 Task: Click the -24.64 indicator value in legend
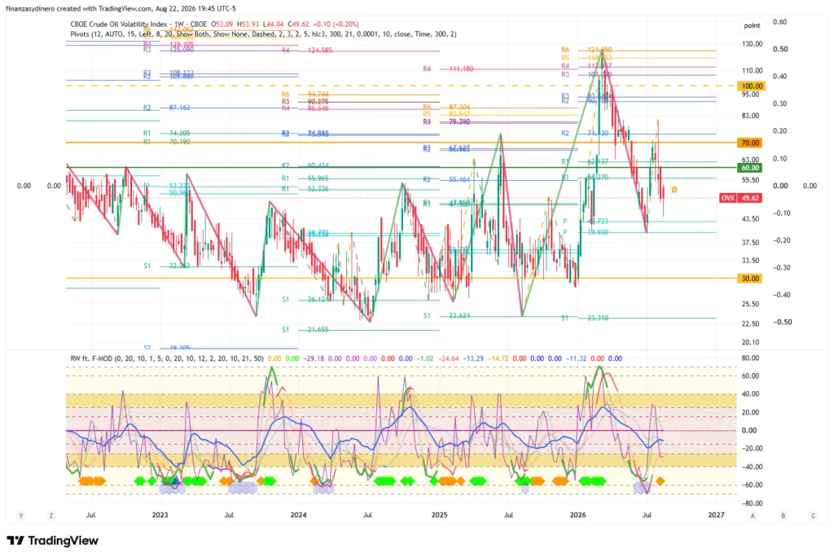(x=449, y=358)
